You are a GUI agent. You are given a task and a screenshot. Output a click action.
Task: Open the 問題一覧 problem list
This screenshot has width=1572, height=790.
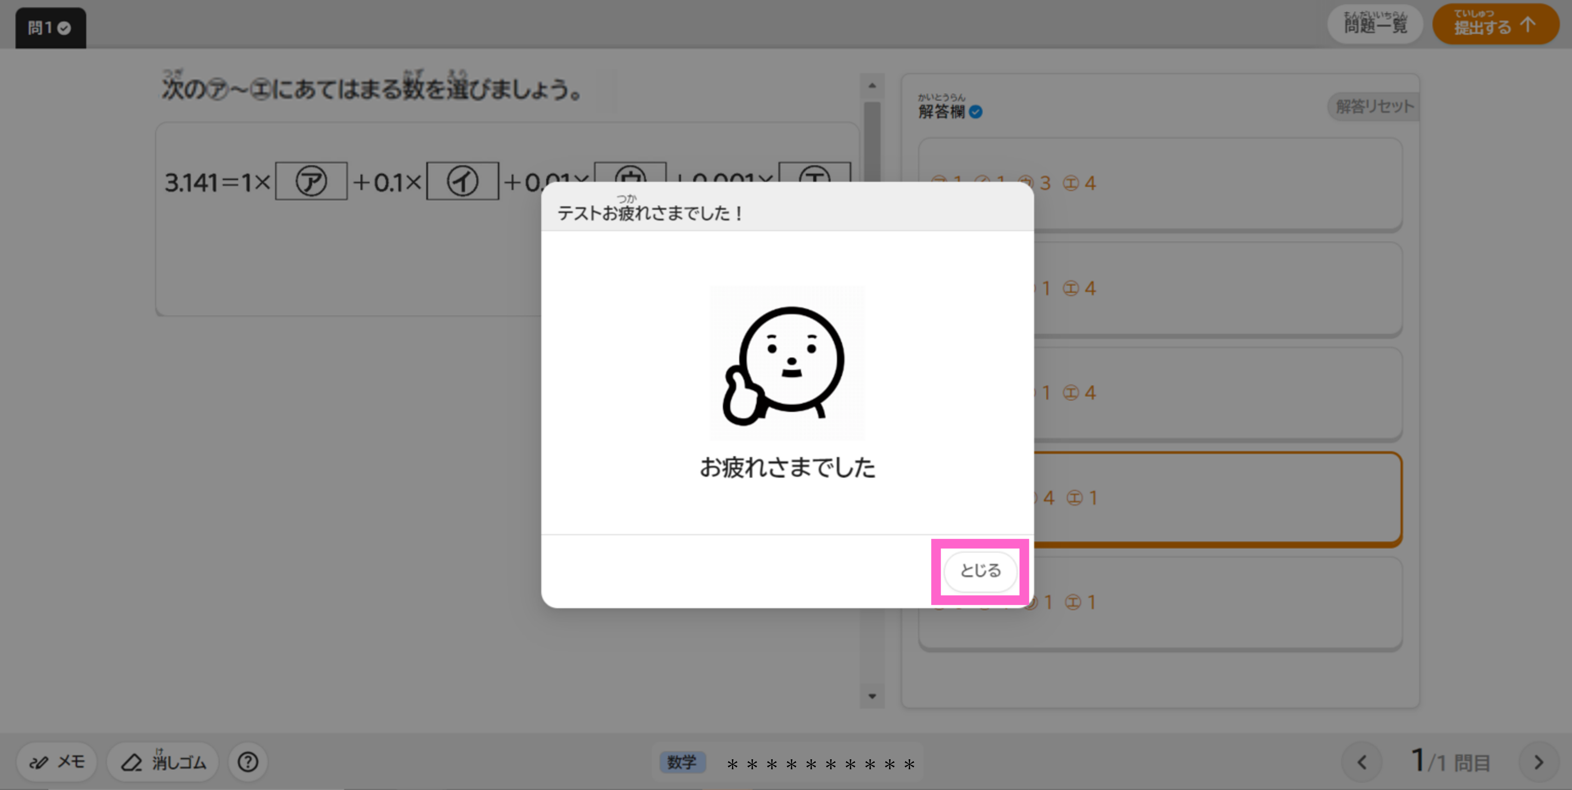coord(1375,24)
